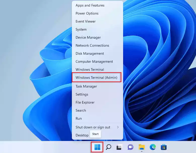Open Task View from the taskbar

119,147
